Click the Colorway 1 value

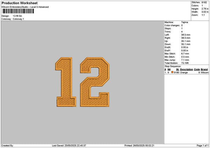pos(18,19)
